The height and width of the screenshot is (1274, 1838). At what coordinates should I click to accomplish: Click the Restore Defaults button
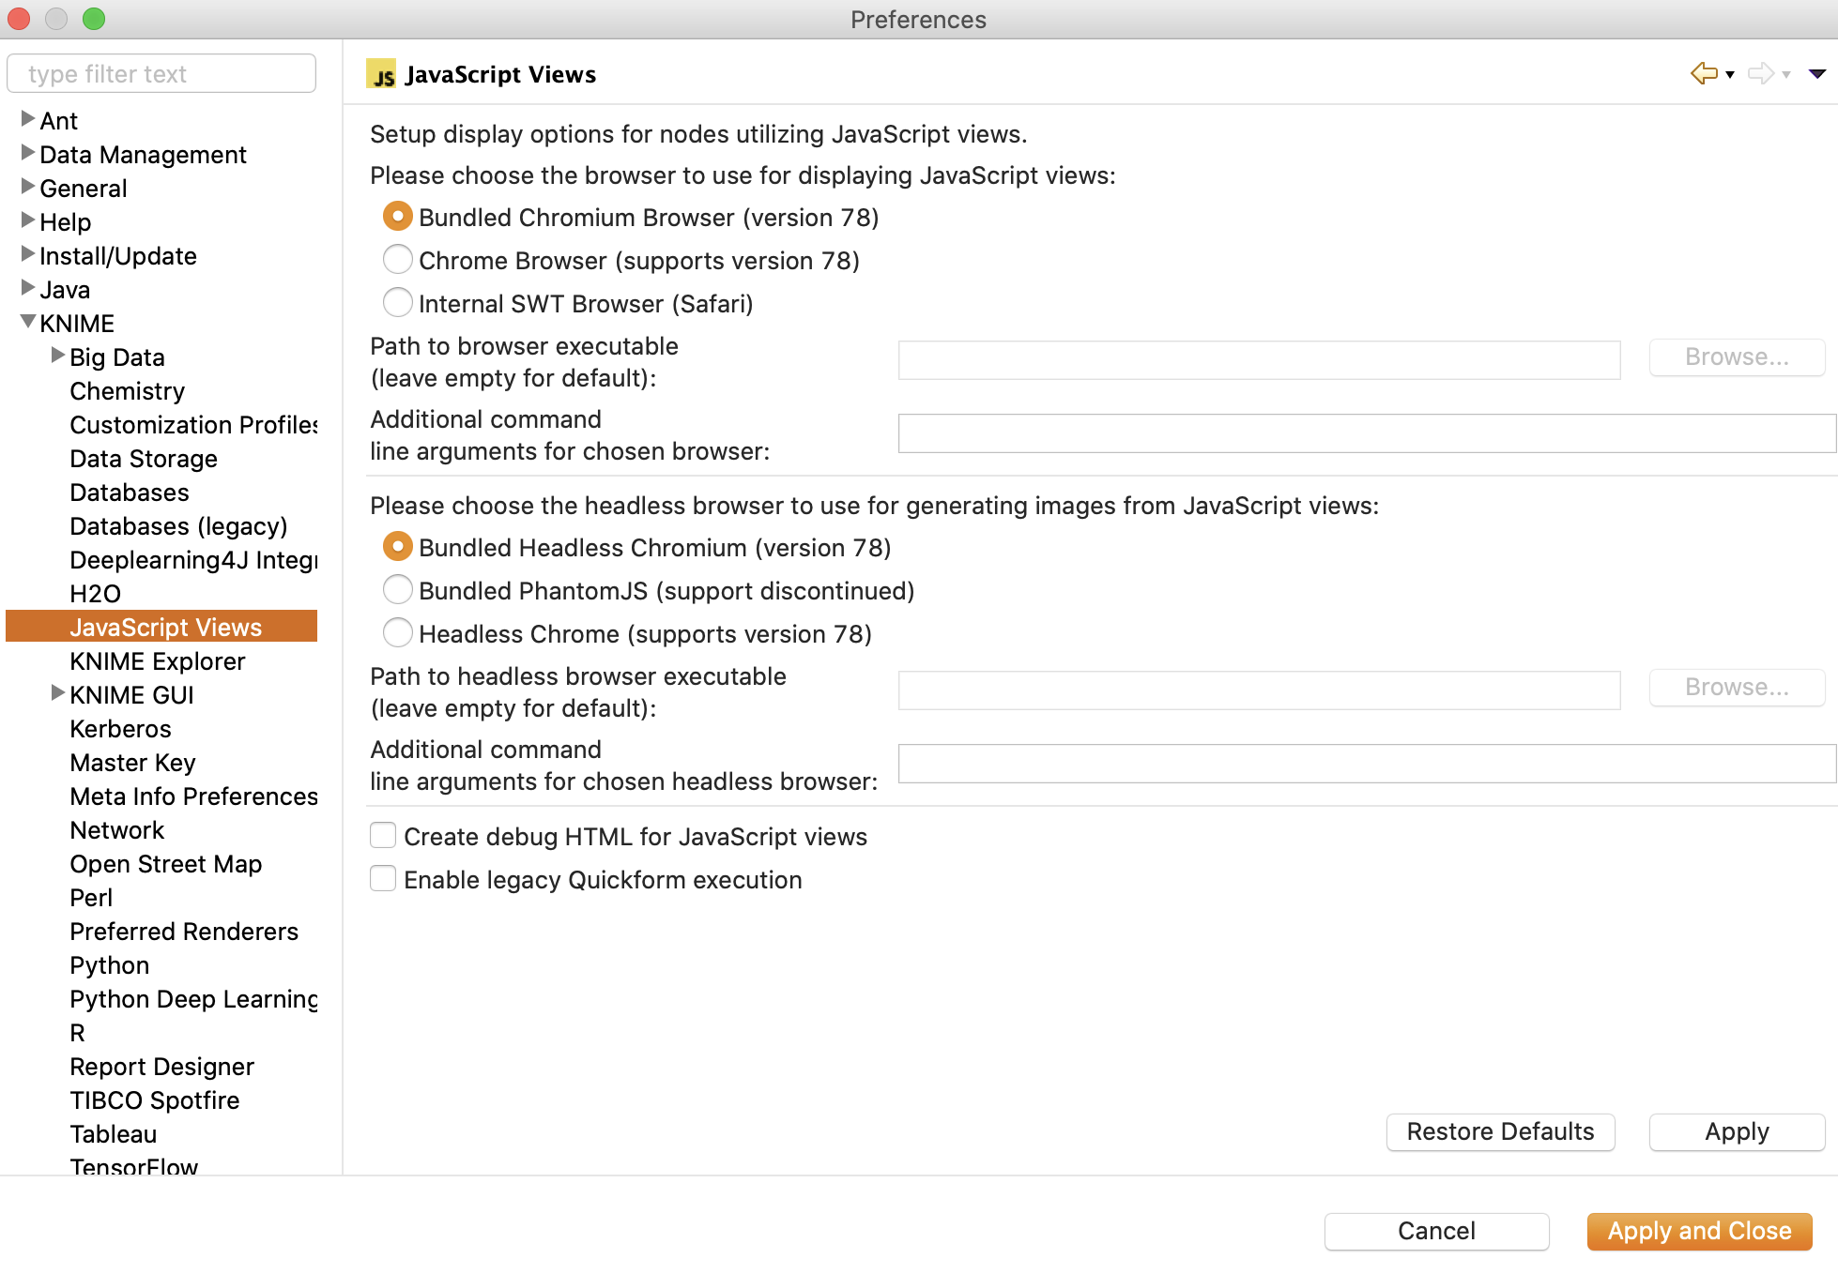pos(1500,1131)
